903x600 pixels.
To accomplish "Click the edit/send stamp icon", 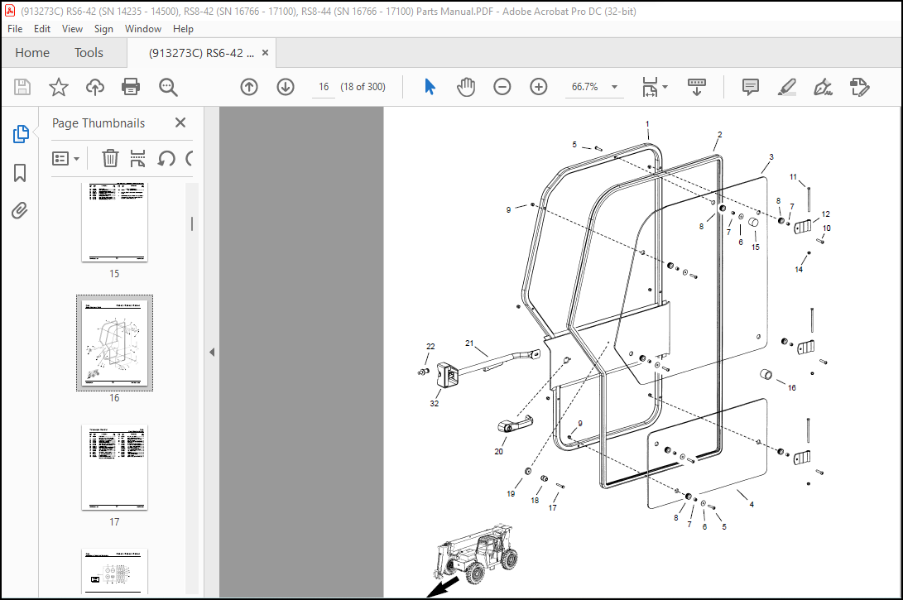I will (x=859, y=87).
